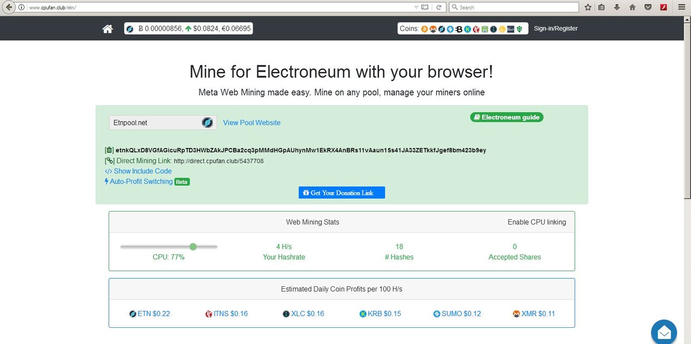This screenshot has height=344, width=691.
Task: Adjust the CPU usage slider
Action: (193, 246)
